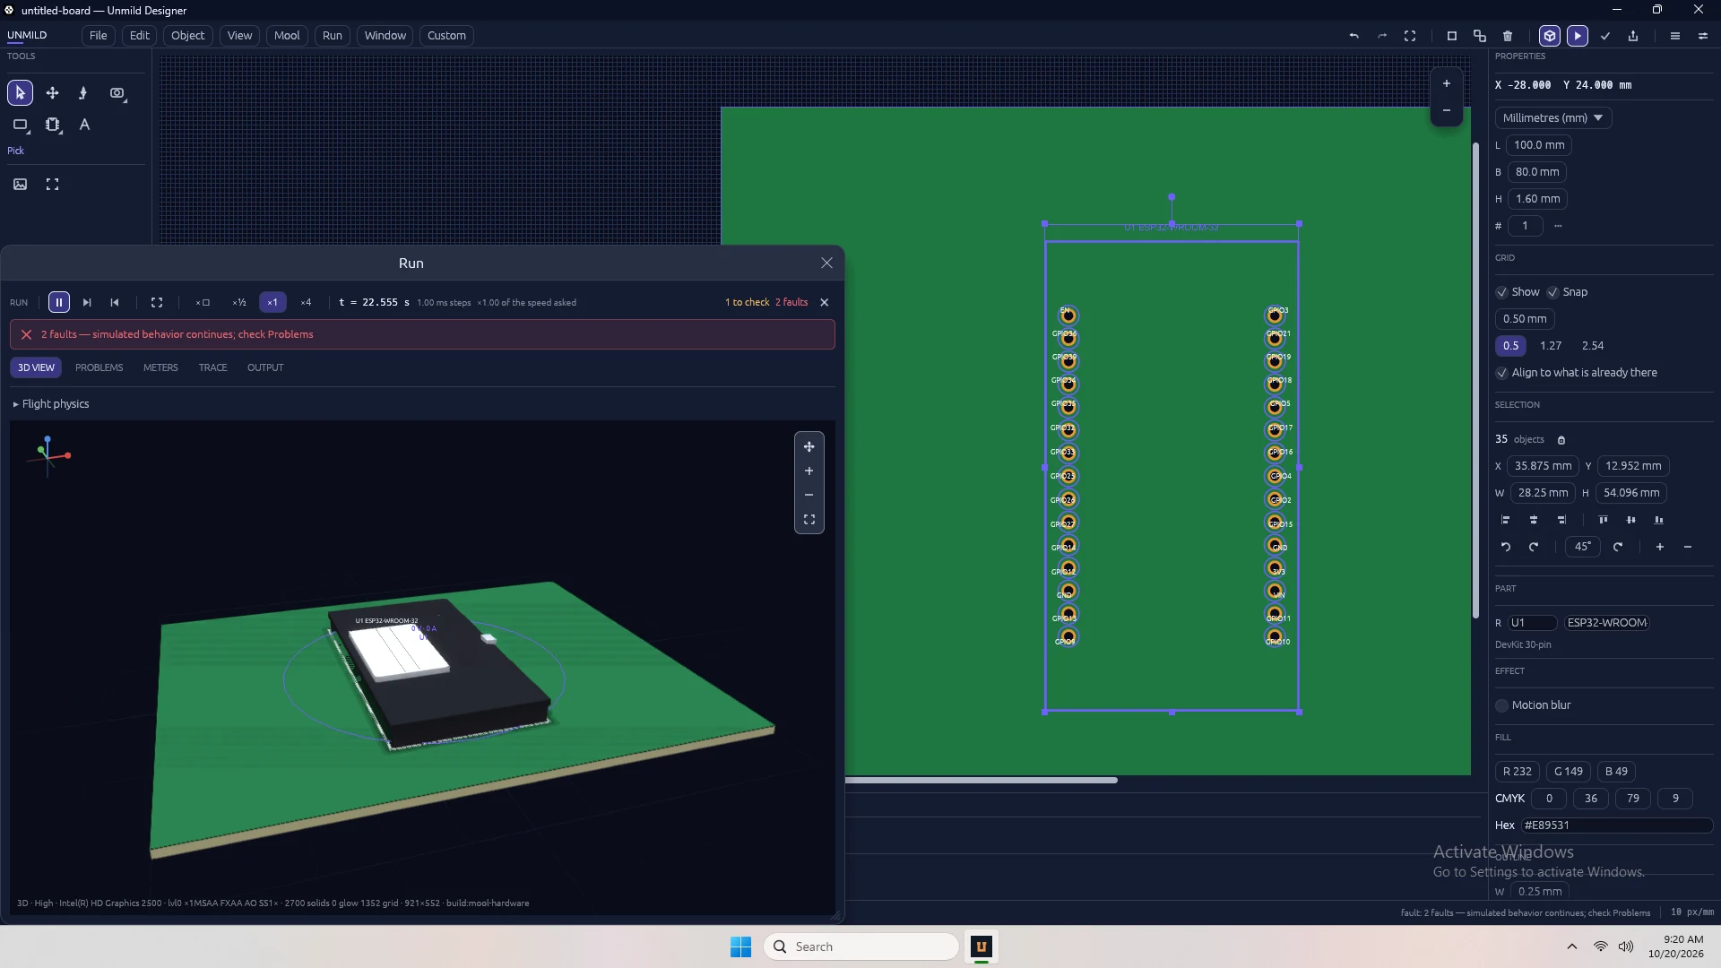This screenshot has width=1721, height=968.
Task: Set simulation speed to ×4
Action: [306, 303]
